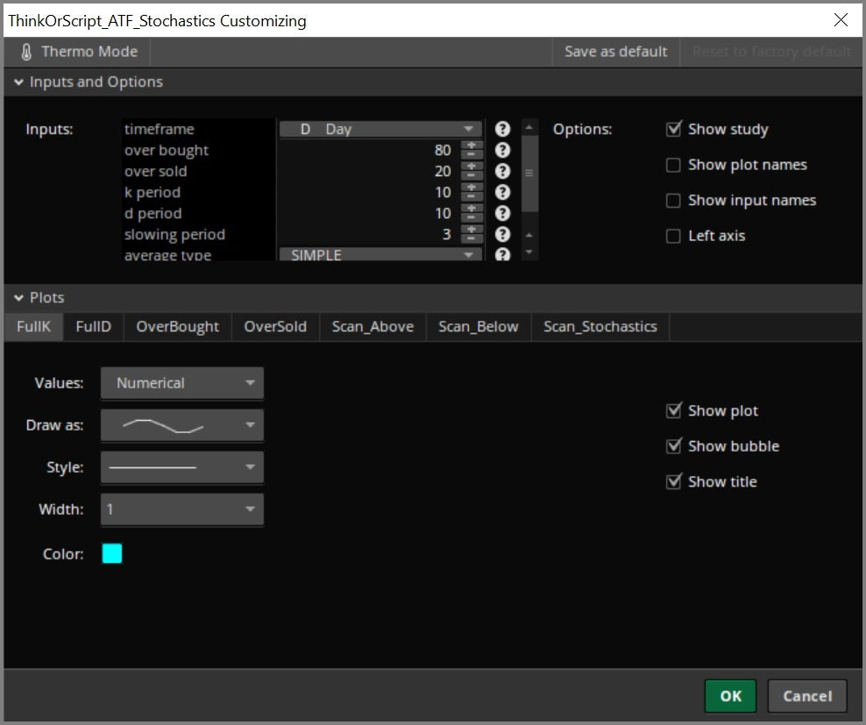Decrease the d period value
Screen dimensions: 866x725
click(472, 217)
